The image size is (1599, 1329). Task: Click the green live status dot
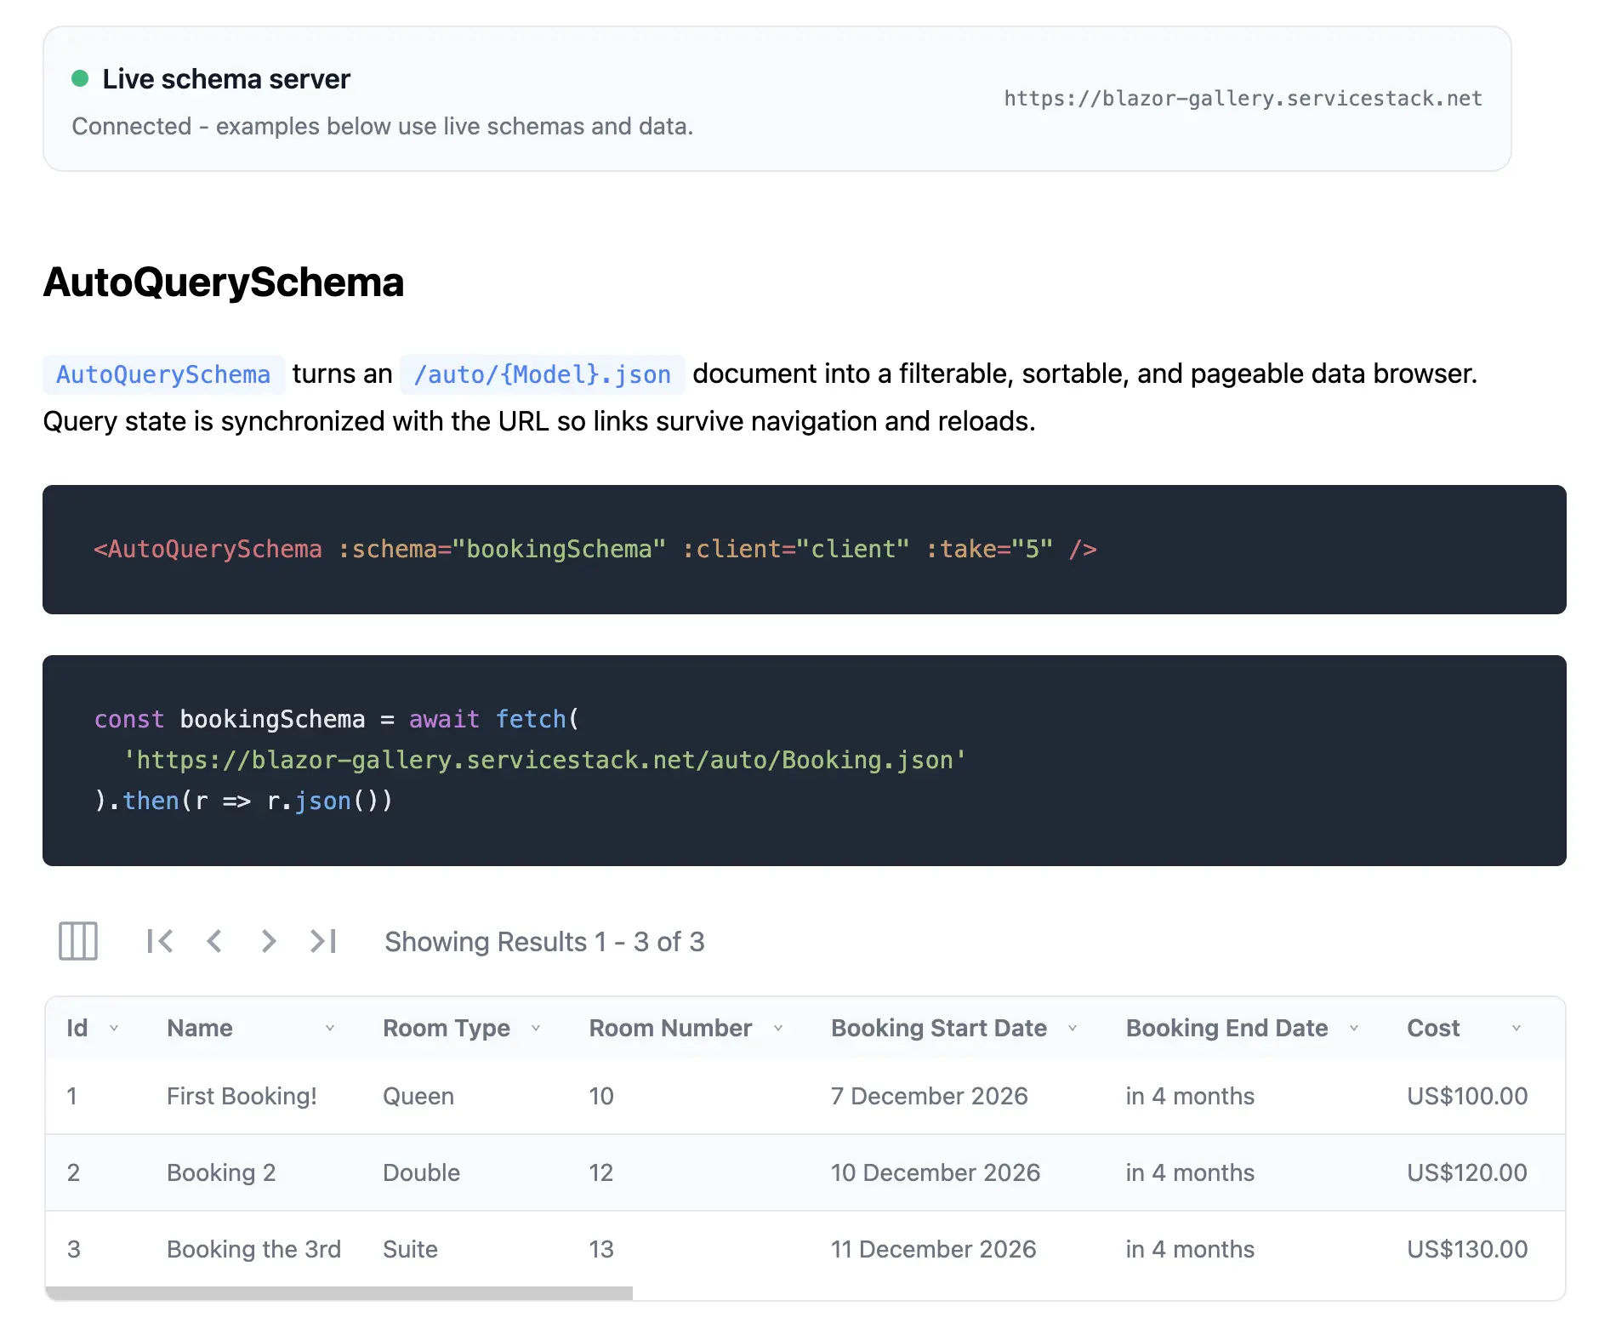point(80,78)
